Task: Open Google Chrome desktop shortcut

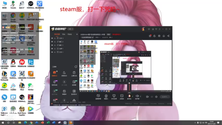Action: [13, 17]
